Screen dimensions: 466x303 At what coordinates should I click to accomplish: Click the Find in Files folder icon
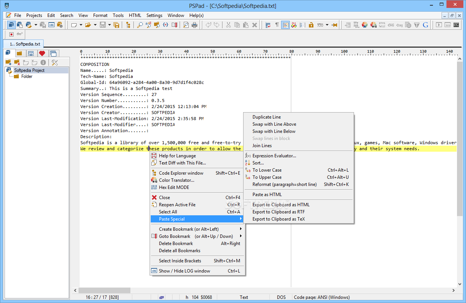click(157, 25)
